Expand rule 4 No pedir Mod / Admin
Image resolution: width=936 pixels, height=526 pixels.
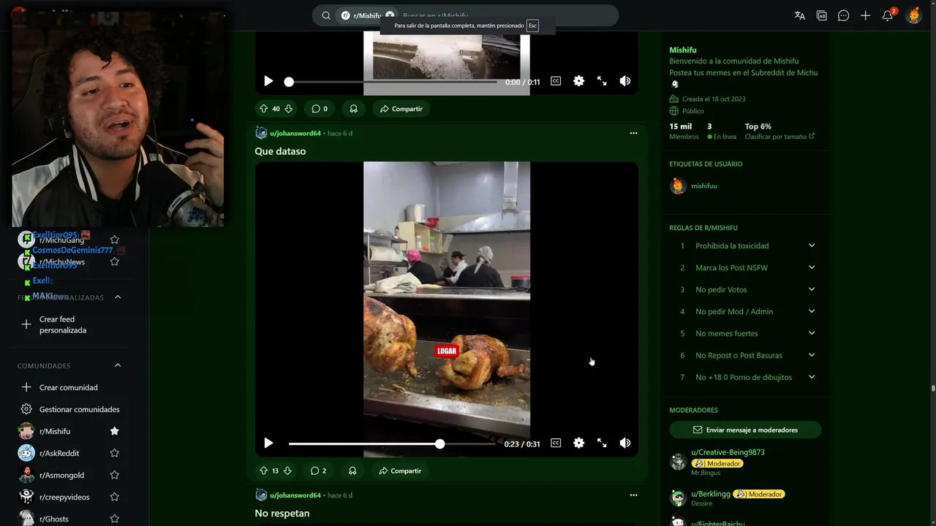pyautogui.click(x=811, y=311)
